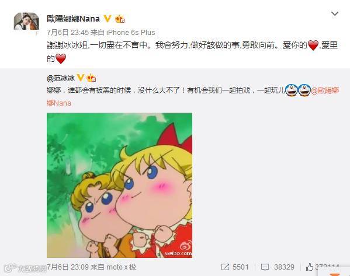Screen dimensions: 350x276
Task: Click the membership crown badge beside Nana
Action: tap(120, 19)
